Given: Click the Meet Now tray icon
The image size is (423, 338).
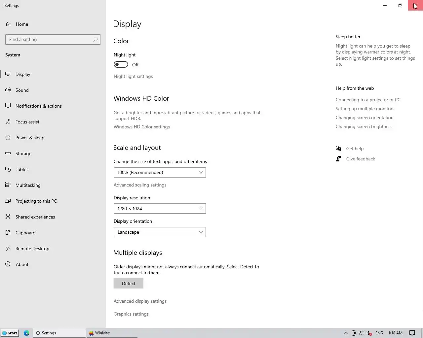Looking at the screenshot, I should tap(354, 333).
